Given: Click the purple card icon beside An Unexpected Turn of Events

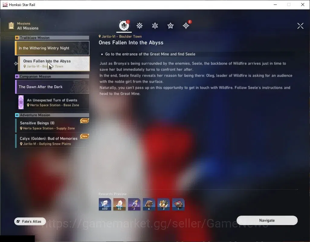Looking at the screenshot, I should [21, 102].
